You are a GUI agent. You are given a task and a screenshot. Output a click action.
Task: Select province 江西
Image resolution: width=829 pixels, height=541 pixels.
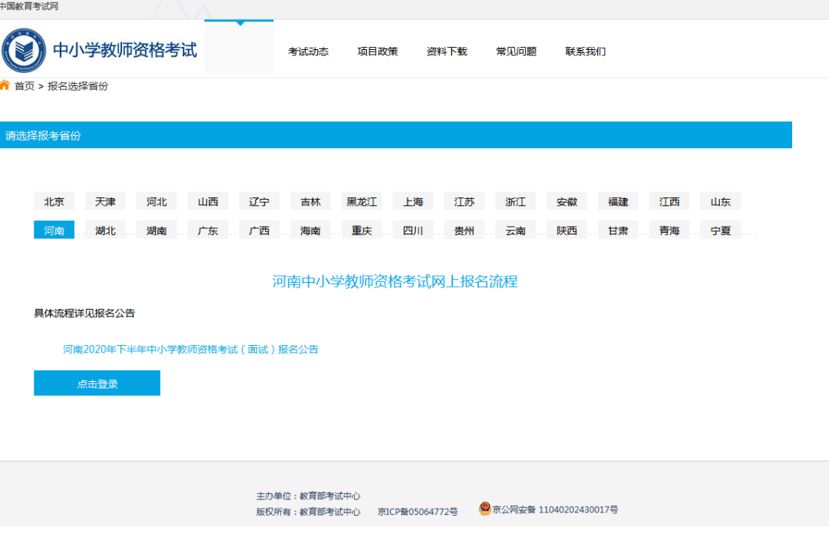[x=669, y=201]
